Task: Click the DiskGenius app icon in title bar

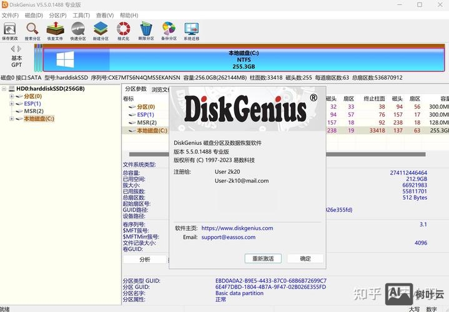Action: pyautogui.click(x=4, y=4)
